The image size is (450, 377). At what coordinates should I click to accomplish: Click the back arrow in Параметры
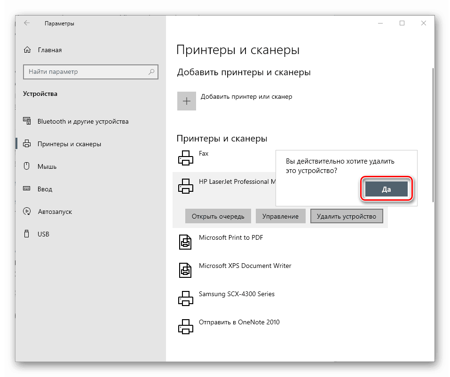point(27,23)
